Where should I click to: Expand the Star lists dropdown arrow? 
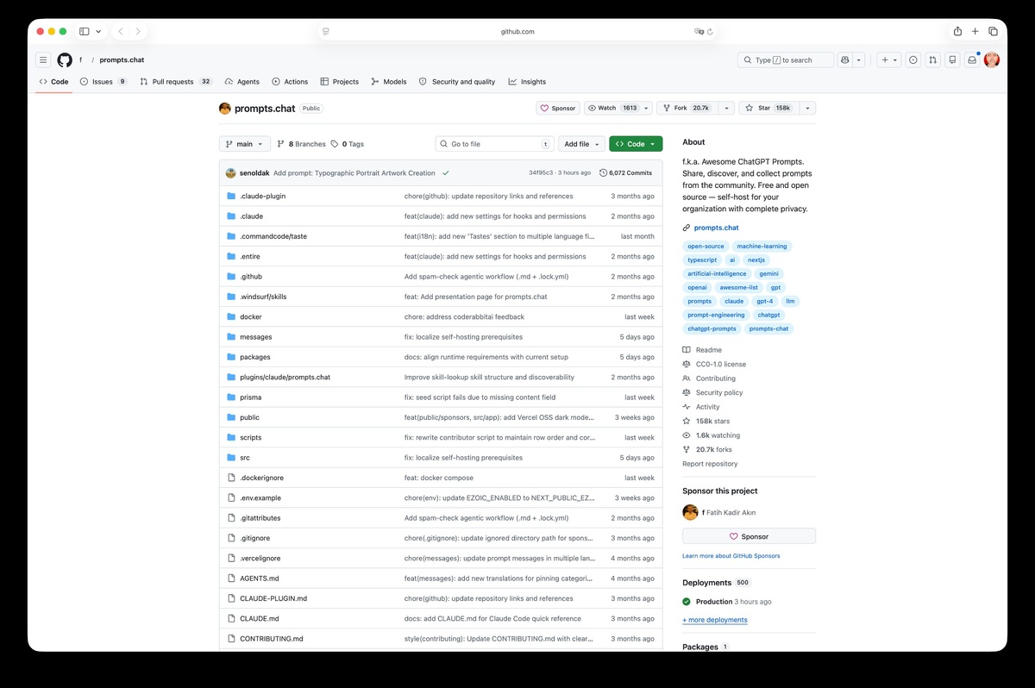point(806,108)
